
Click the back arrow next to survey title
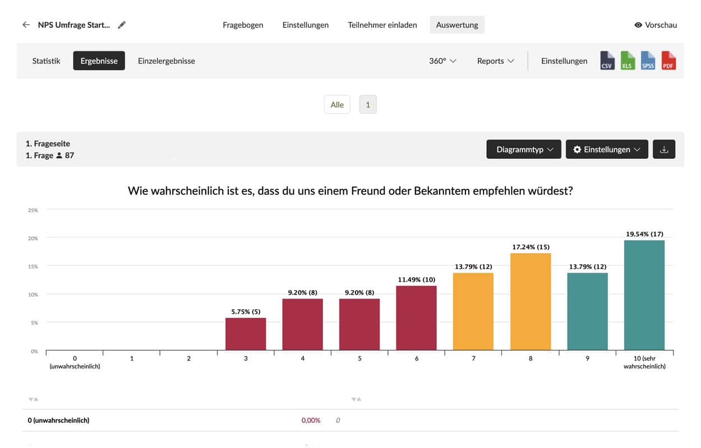[26, 25]
